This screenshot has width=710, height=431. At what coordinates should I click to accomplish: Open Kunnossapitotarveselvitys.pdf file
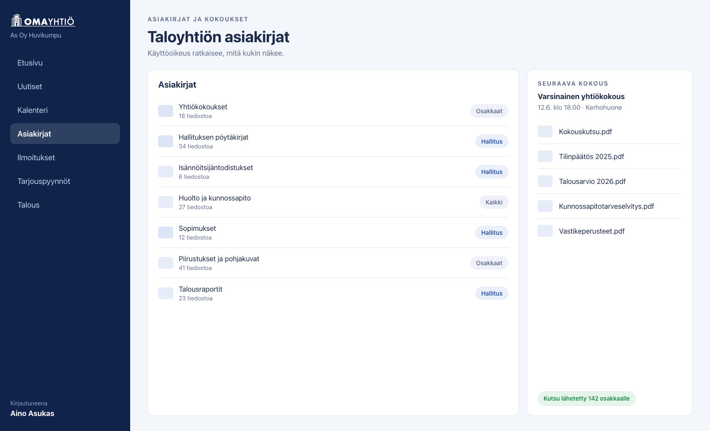click(x=610, y=206)
